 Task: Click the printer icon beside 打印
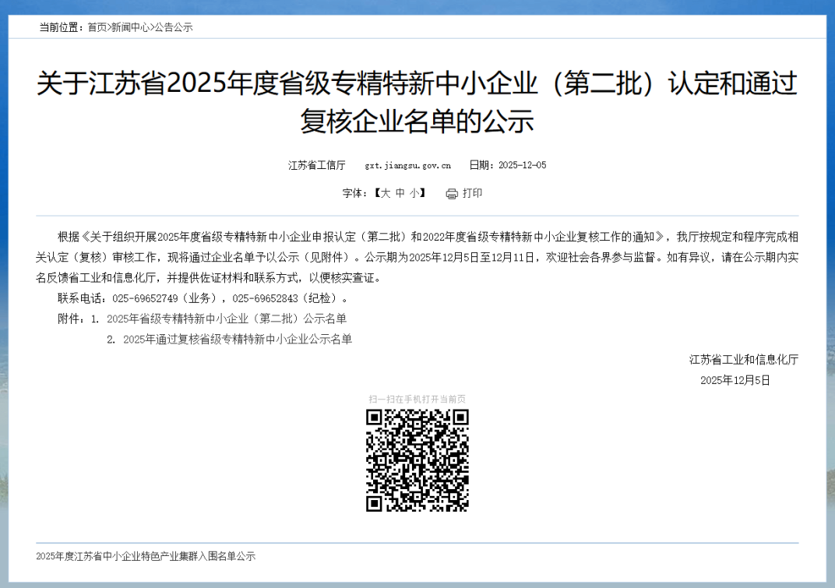pos(452,193)
